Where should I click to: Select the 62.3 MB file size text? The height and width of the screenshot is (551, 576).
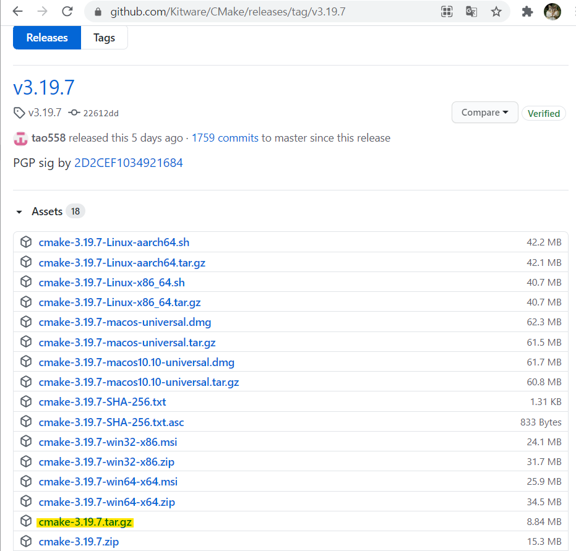[x=544, y=322]
